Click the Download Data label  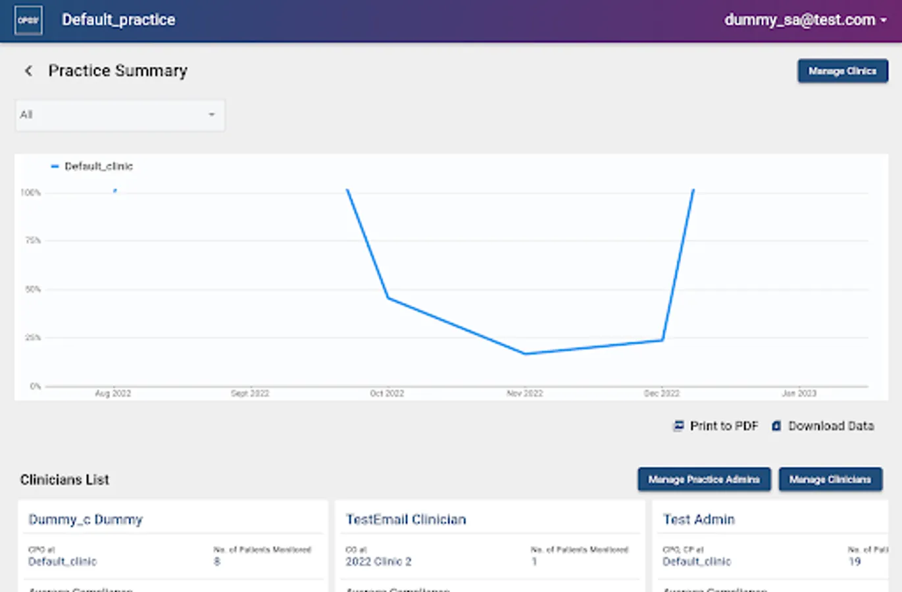pyautogui.click(x=831, y=426)
